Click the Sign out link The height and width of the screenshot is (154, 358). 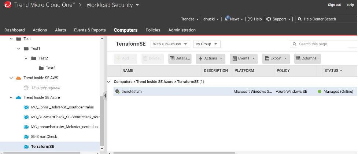point(334,5)
